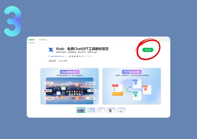Select the first highlighted carousel thumbnail
This screenshot has height=139, width=197.
click(x=81, y=110)
